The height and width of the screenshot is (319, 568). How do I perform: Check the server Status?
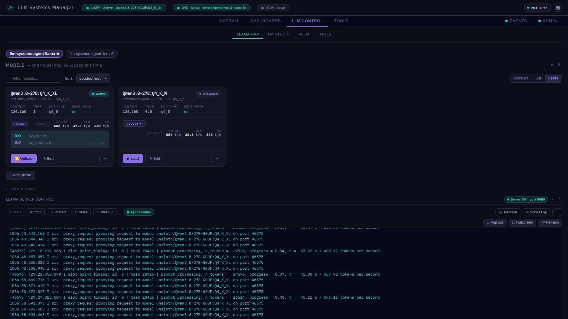coord(81,212)
